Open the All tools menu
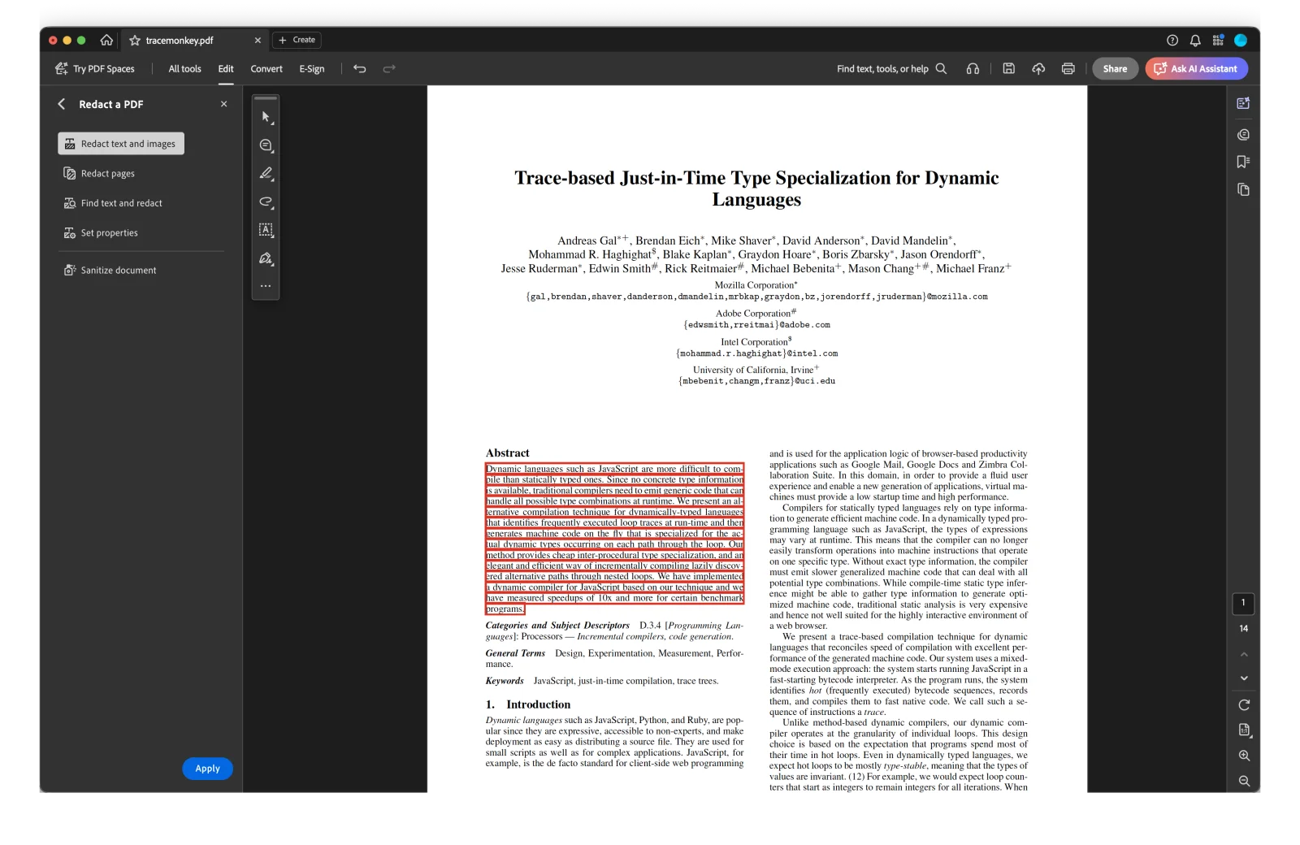Image resolution: width=1300 pixels, height=845 pixels. pos(184,69)
